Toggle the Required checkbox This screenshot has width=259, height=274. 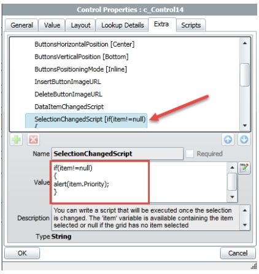pyautogui.click(x=190, y=154)
